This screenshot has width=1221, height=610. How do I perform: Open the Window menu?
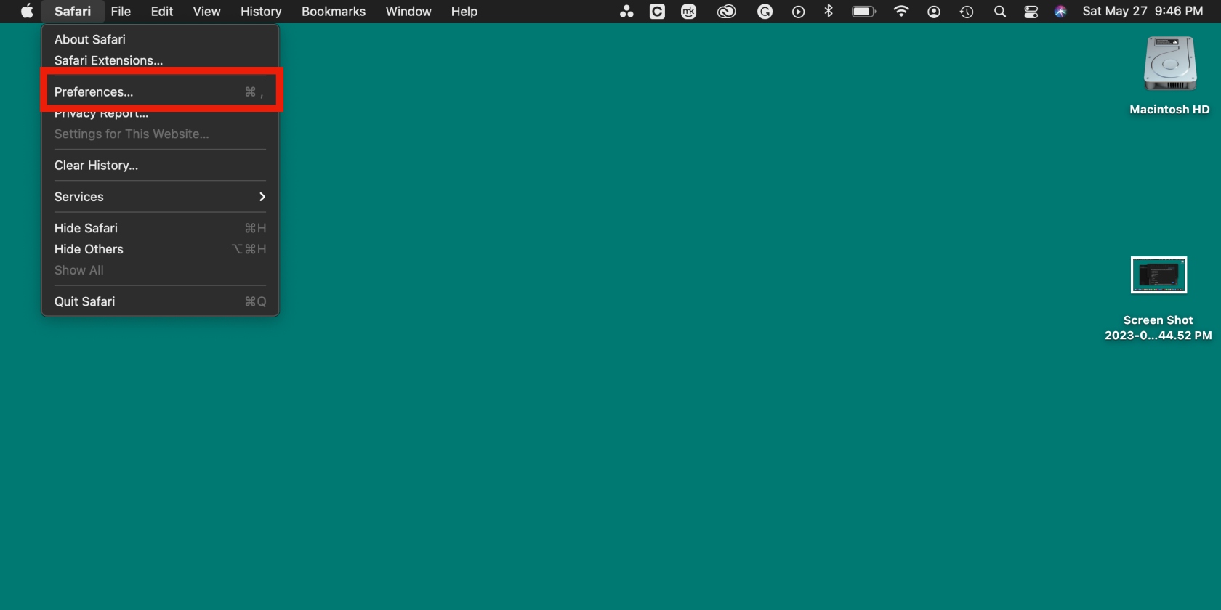(x=408, y=11)
